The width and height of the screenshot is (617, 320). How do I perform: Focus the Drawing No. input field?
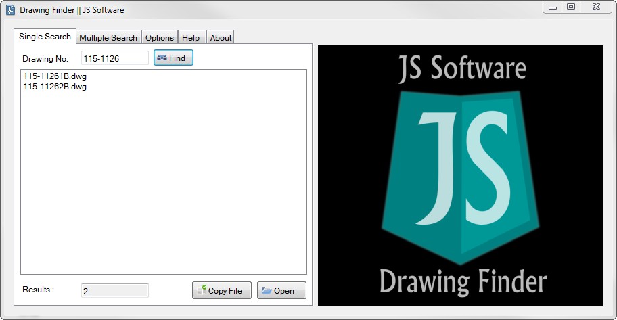point(115,58)
